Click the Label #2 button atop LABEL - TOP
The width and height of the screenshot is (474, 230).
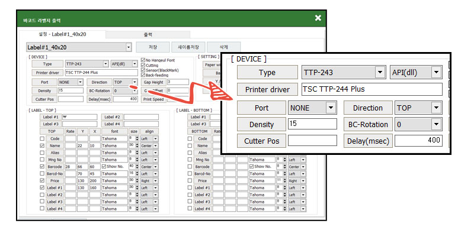coord(112,117)
